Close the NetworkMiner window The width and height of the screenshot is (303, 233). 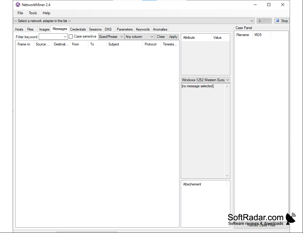pos(283,5)
